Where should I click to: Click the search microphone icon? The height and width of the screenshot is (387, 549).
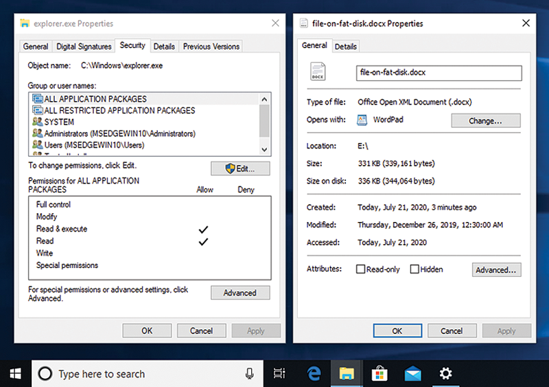point(249,374)
